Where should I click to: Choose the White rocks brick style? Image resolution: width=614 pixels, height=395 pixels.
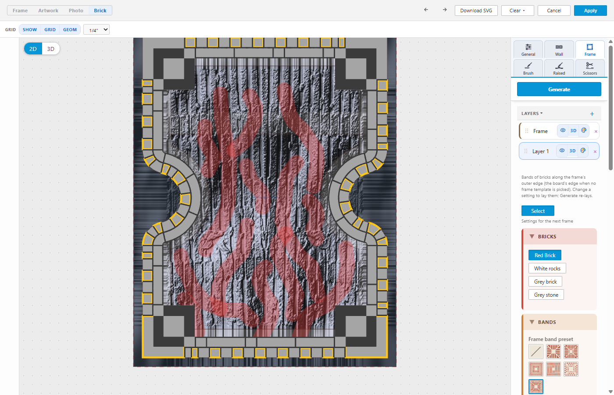coord(547,268)
